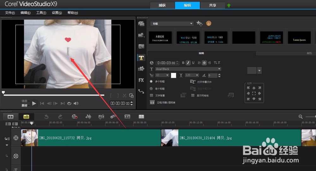Align title to screen center
The image size is (316, 171).
point(254,93)
